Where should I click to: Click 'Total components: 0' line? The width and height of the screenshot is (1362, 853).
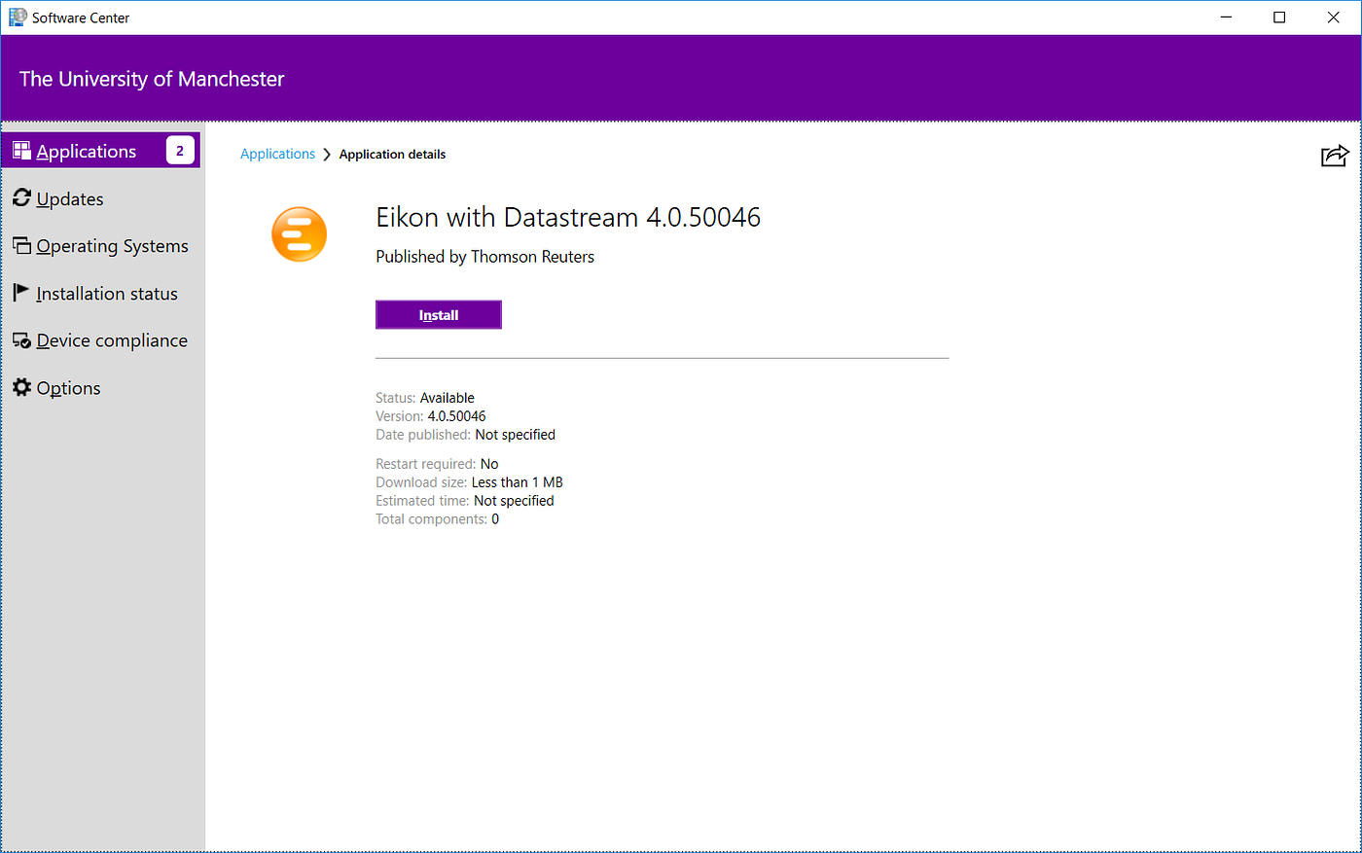coord(438,519)
